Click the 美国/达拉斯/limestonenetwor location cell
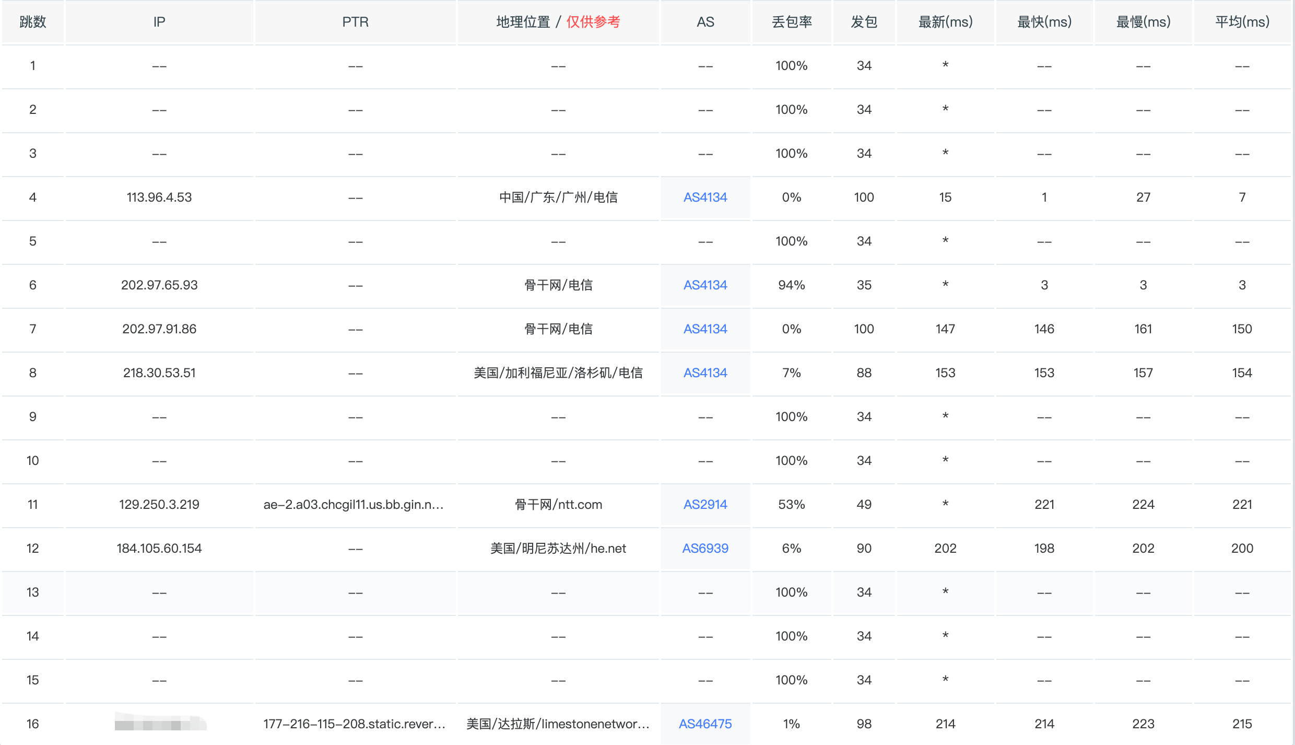 click(558, 724)
